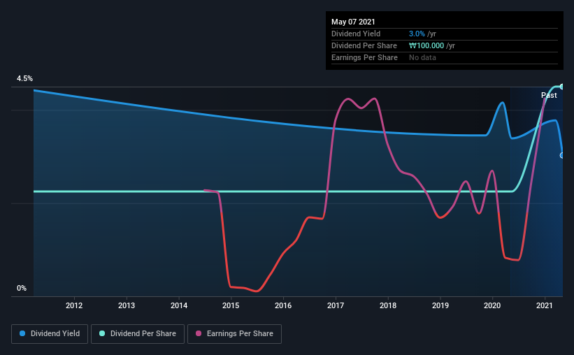574x355 pixels.
Task: Click the 4.5% y-axis label
Action: 24,79
